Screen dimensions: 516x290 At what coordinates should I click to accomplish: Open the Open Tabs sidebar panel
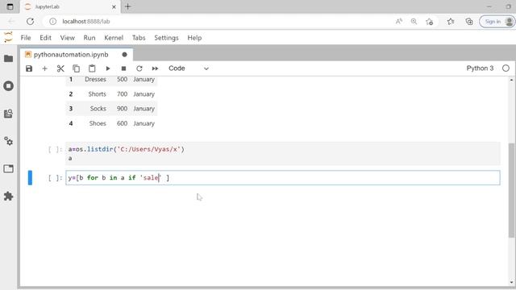[x=9, y=168]
